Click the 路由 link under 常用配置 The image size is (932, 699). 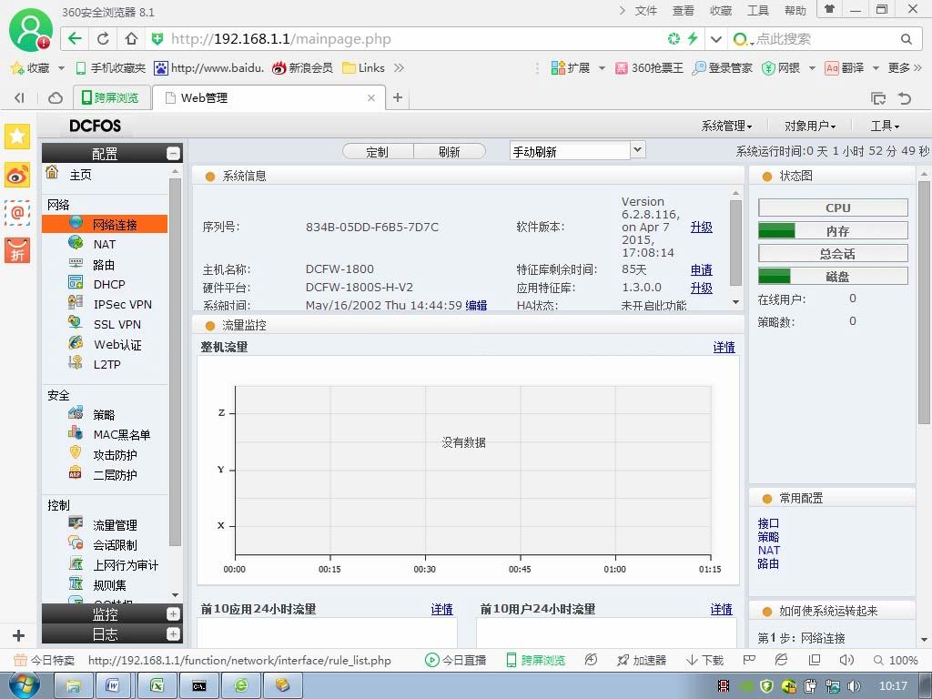click(x=768, y=563)
